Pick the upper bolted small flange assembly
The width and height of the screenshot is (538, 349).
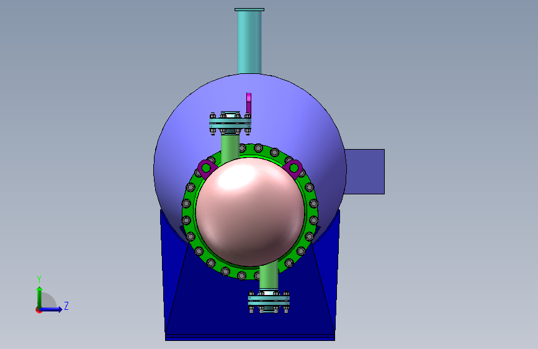point(230,122)
